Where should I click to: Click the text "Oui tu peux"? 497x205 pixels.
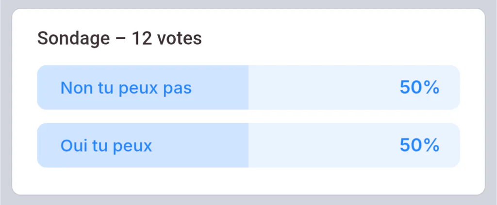[x=106, y=145]
